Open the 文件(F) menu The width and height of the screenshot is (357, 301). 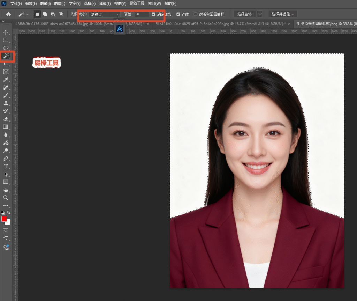click(x=16, y=3)
